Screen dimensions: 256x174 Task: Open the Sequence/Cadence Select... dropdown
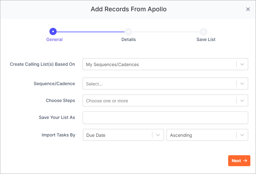pyautogui.click(x=165, y=84)
